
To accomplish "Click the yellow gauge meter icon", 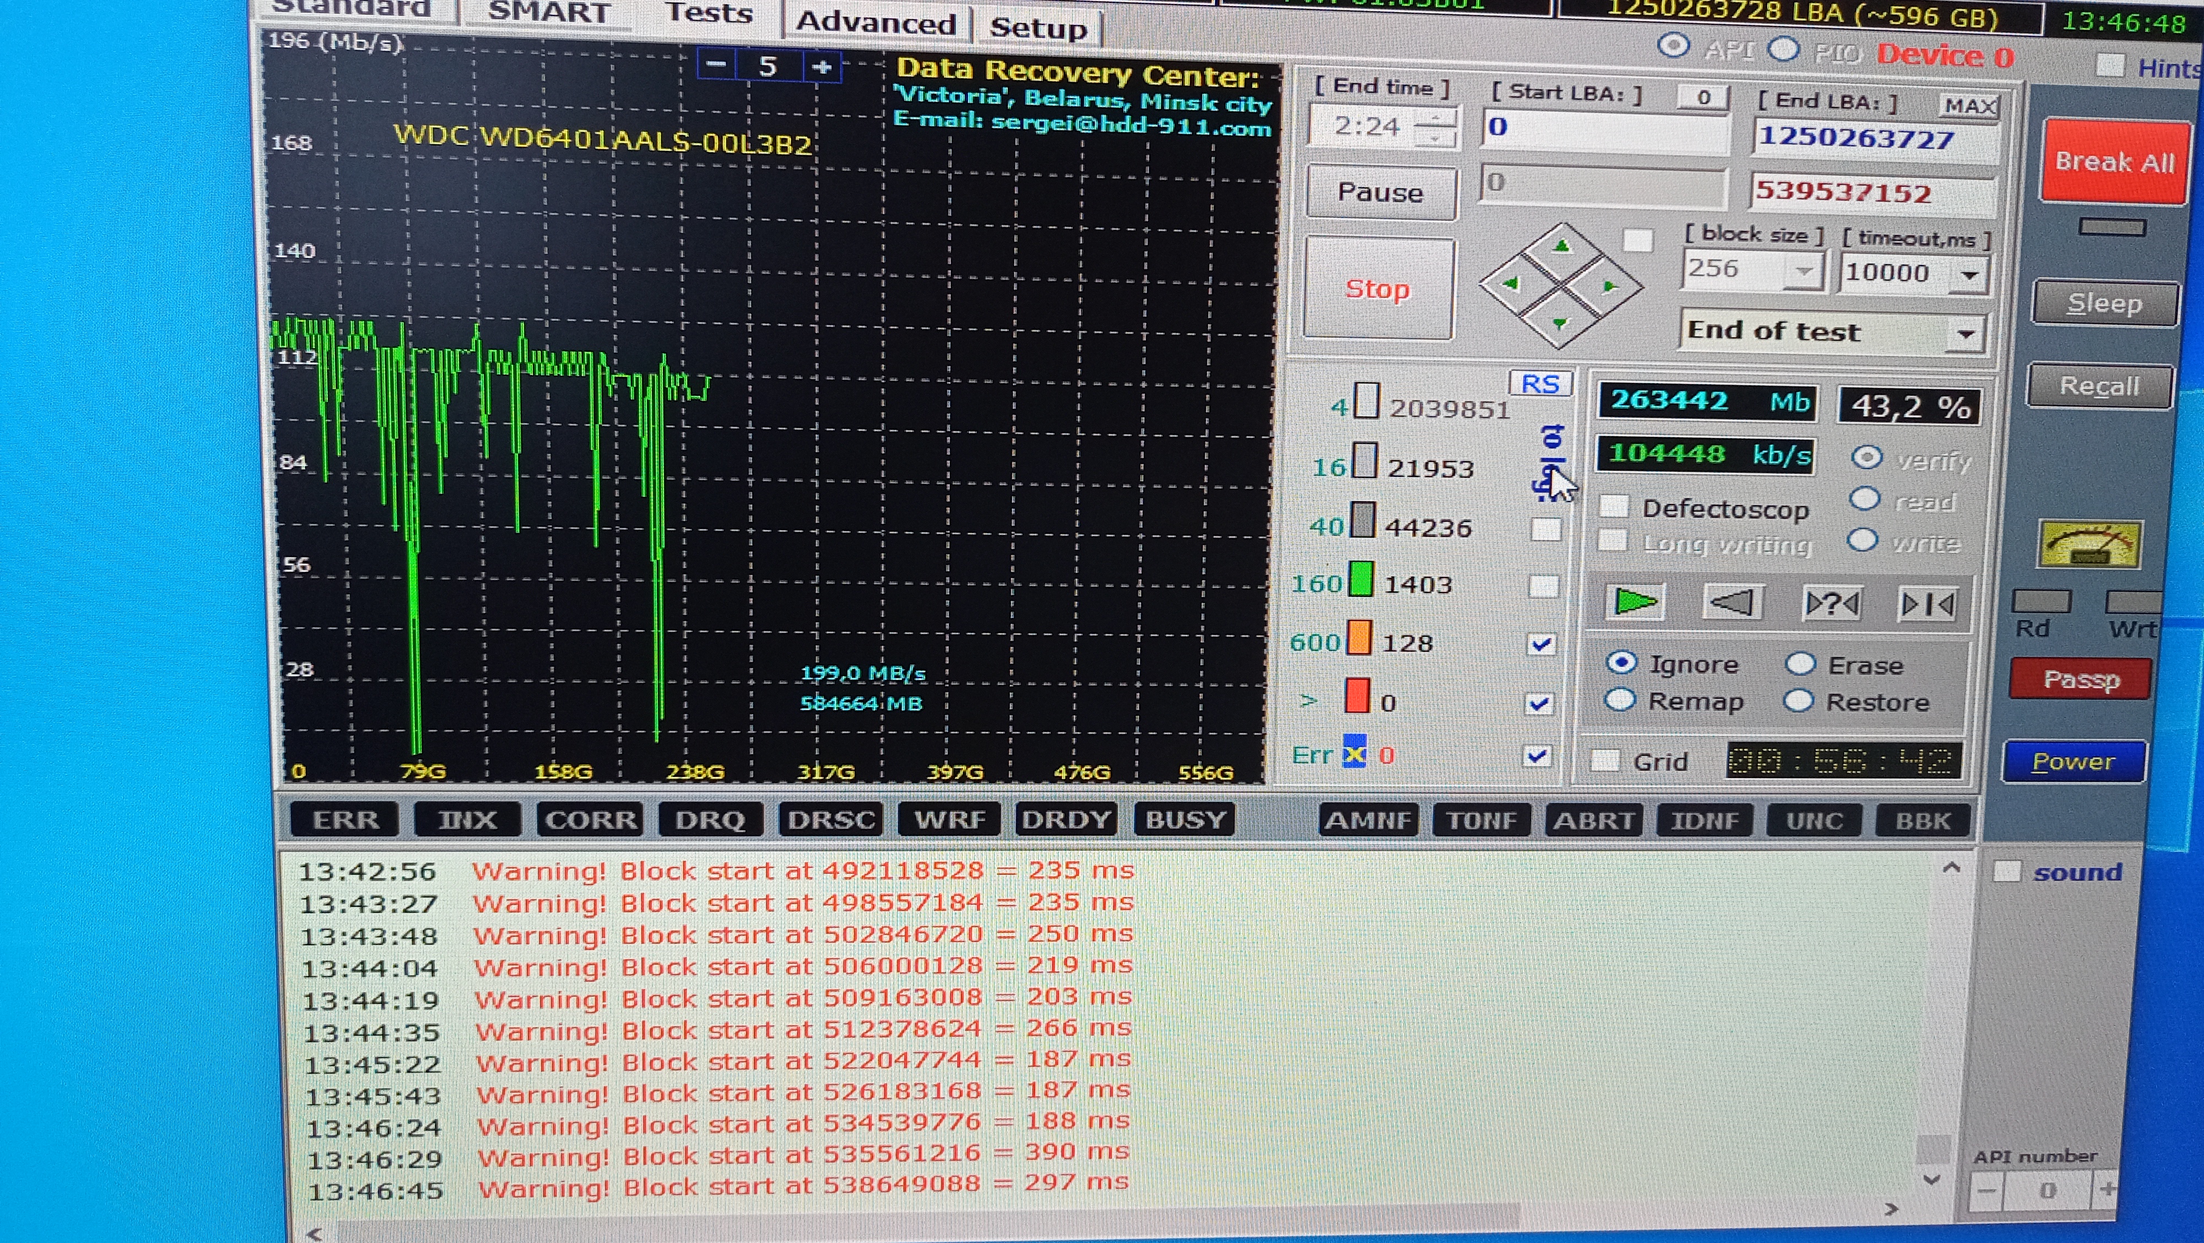I will click(2090, 544).
